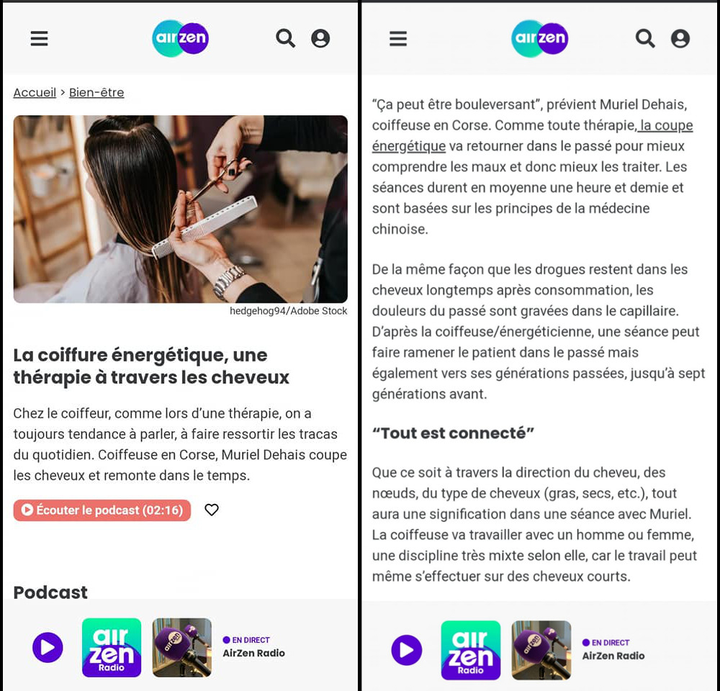720x691 pixels.
Task: Click the AirZen Radio tile in left player
Action: point(112,647)
